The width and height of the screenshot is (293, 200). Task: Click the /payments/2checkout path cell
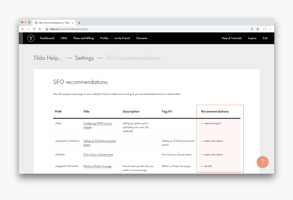[67, 141]
